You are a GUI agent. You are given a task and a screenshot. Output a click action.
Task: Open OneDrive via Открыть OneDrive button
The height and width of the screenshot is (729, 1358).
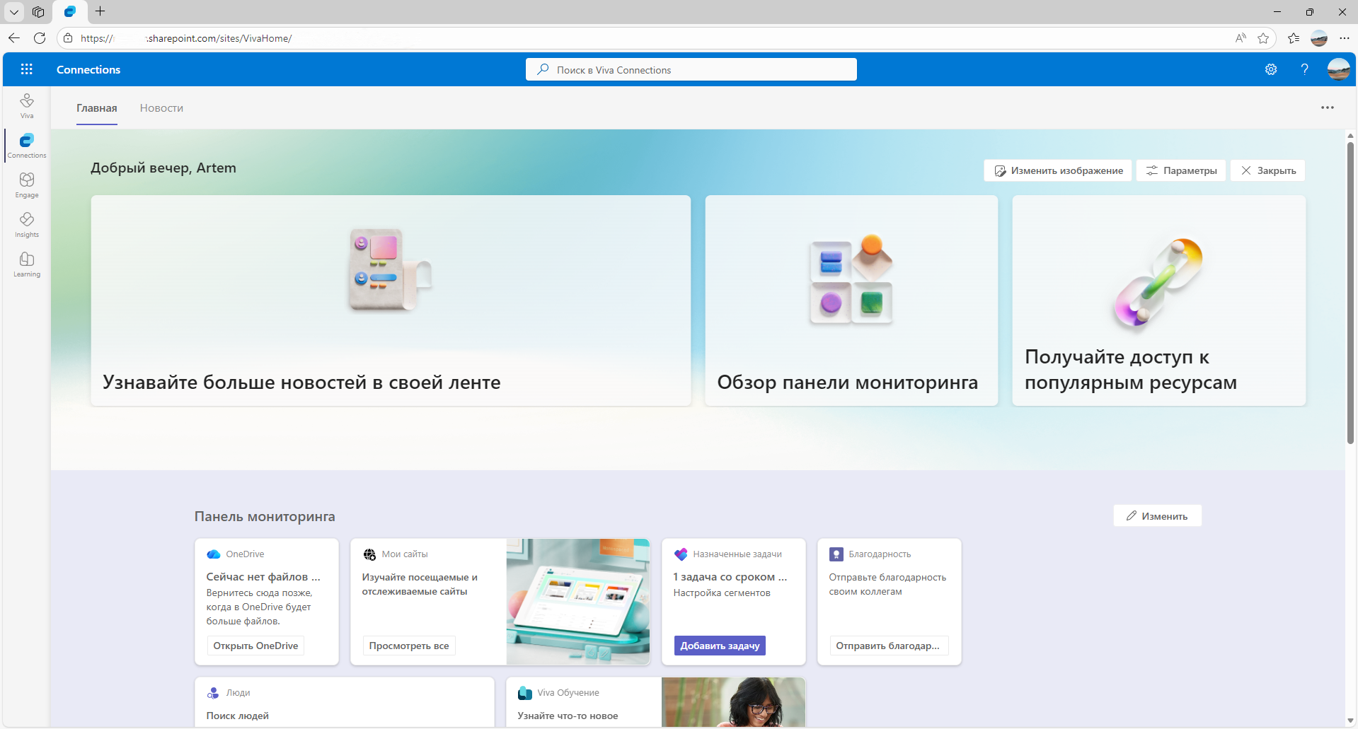255,645
